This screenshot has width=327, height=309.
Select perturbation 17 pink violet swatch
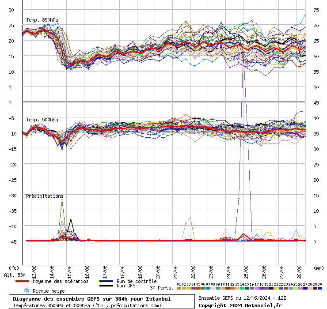click(257, 288)
